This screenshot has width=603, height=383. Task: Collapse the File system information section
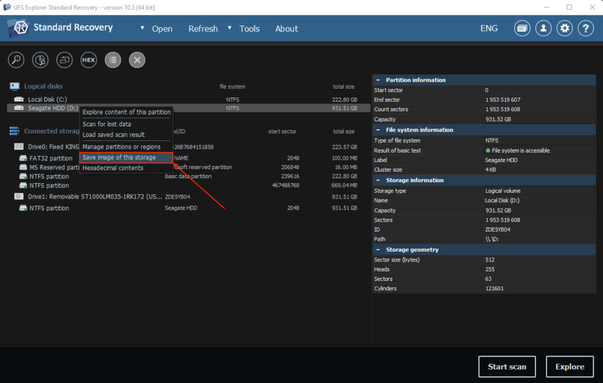pyautogui.click(x=378, y=130)
